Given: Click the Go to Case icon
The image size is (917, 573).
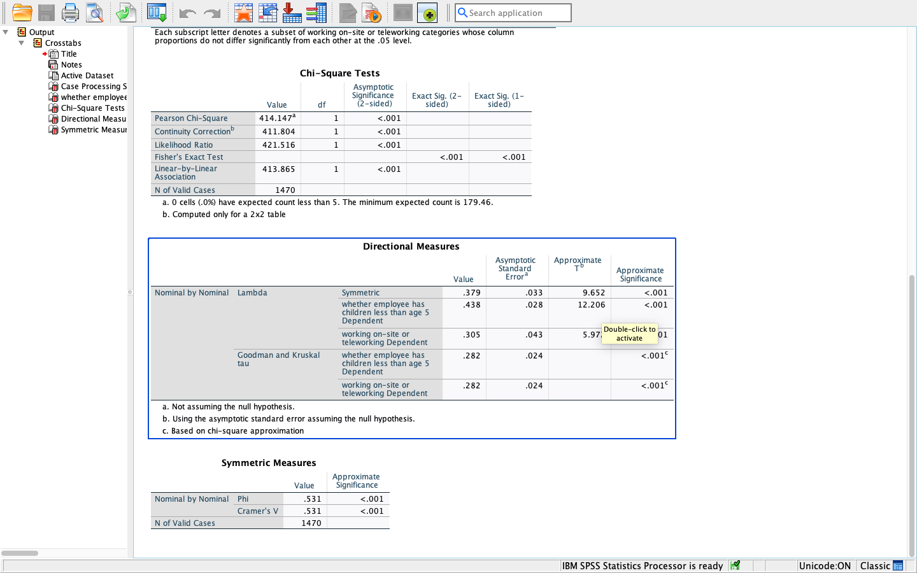Looking at the screenshot, I should point(267,13).
